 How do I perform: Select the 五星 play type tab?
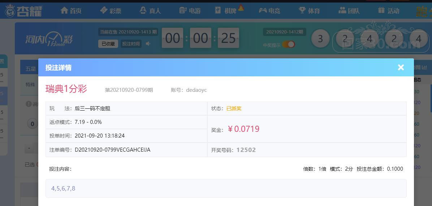[x=31, y=68]
